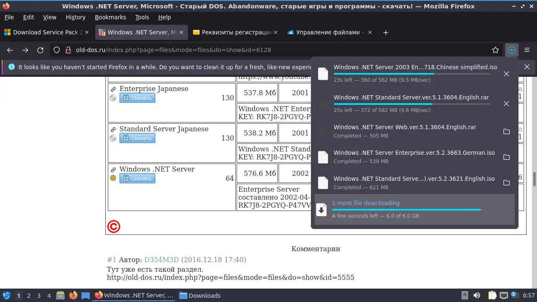The height and width of the screenshot is (302, 537).
Task: Show all downloads via 1 more file downloading
Action: coord(414,209)
